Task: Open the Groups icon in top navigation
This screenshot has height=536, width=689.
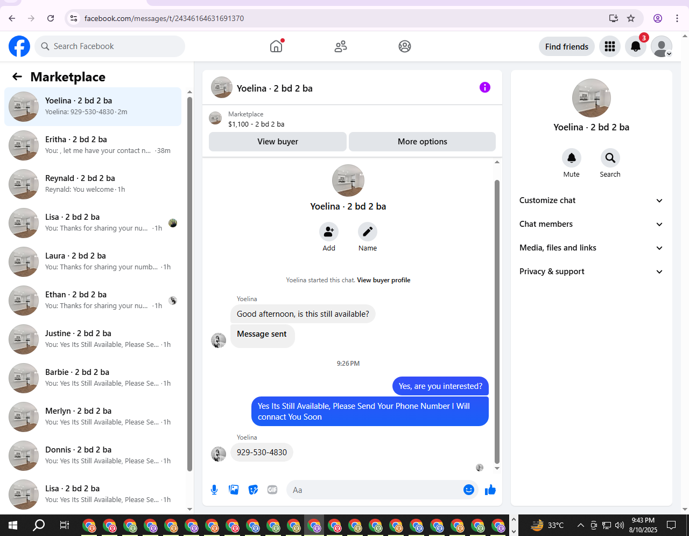Action: [405, 46]
